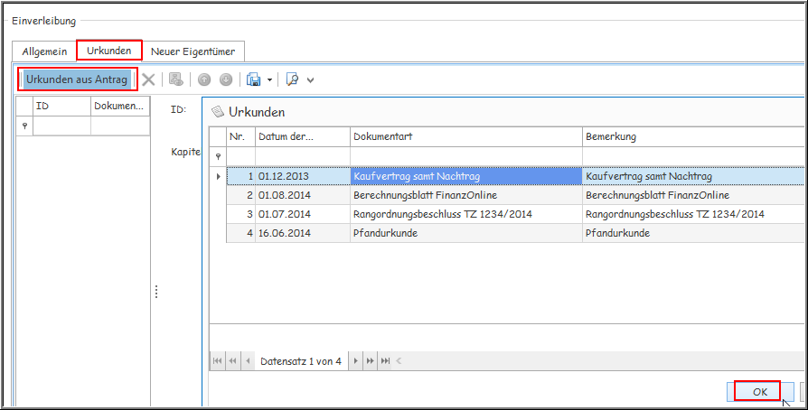Confirm with the OK button
Screen dimensions: 808x410
759,392
